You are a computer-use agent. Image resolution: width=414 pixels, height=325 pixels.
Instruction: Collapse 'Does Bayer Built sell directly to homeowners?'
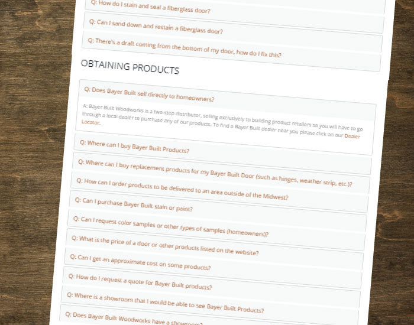pyautogui.click(x=149, y=95)
